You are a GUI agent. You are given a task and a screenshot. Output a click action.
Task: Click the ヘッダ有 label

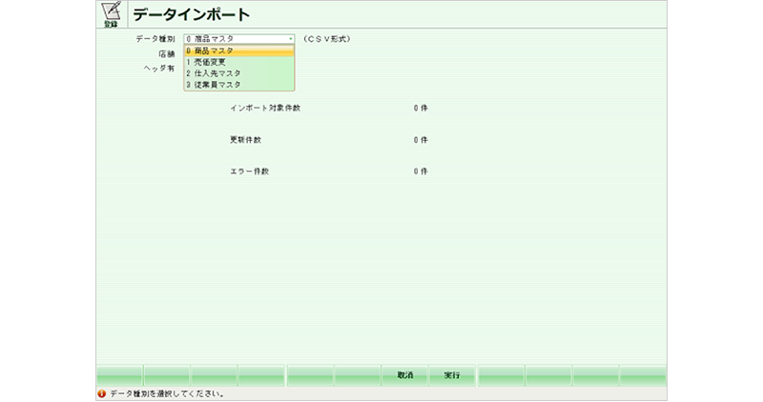[159, 69]
